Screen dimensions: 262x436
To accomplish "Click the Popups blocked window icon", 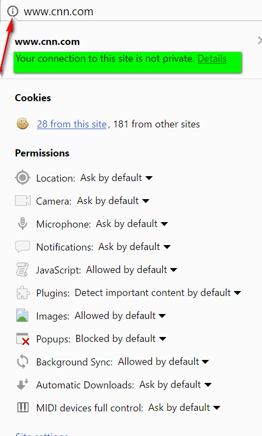I will tap(23, 339).
